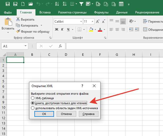This screenshot has height=136, width=163.
Task: Select column D header
Action: 66,54
